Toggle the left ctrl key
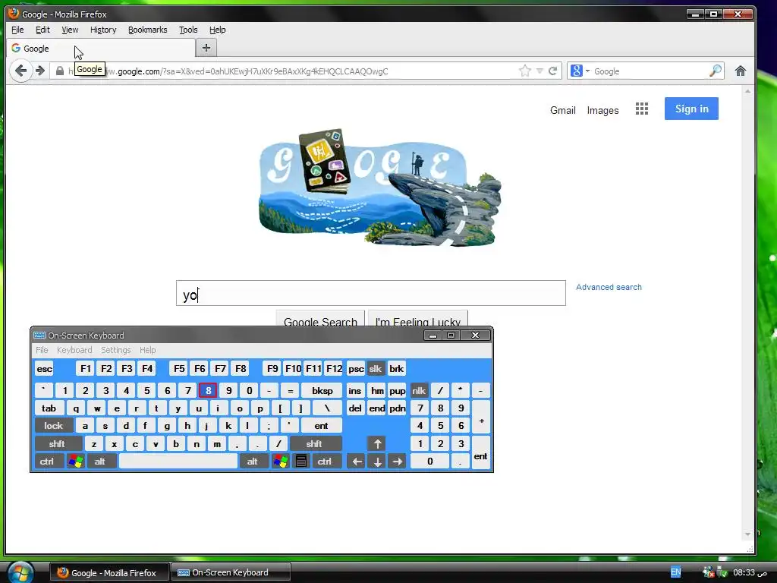The width and height of the screenshot is (777, 583). pos(48,462)
